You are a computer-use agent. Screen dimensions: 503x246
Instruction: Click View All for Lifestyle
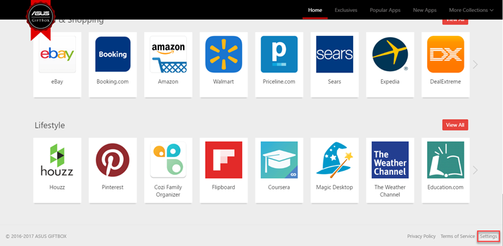coord(455,125)
